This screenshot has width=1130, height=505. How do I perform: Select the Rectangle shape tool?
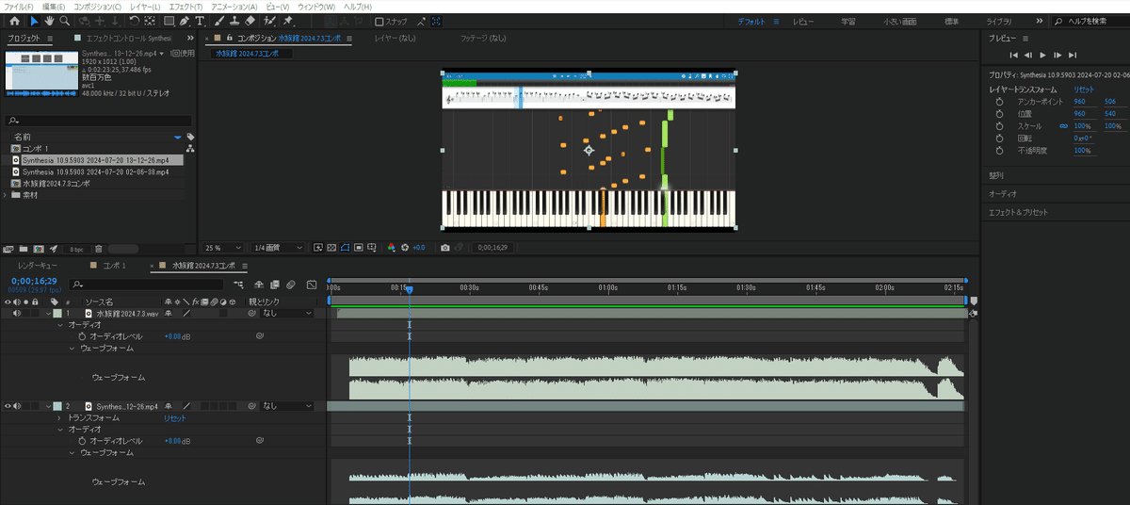[x=169, y=20]
